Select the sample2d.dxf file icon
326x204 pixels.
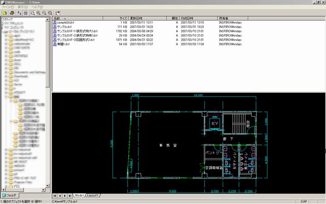coord(55,23)
